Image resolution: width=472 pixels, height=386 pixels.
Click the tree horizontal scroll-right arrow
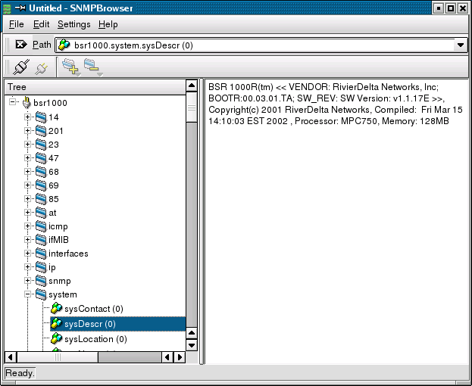pyautogui.click(x=180, y=357)
